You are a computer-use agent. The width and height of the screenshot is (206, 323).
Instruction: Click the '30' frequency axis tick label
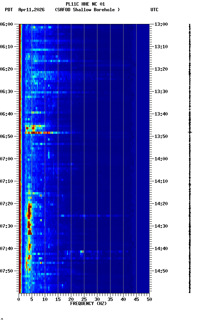tap(97, 299)
